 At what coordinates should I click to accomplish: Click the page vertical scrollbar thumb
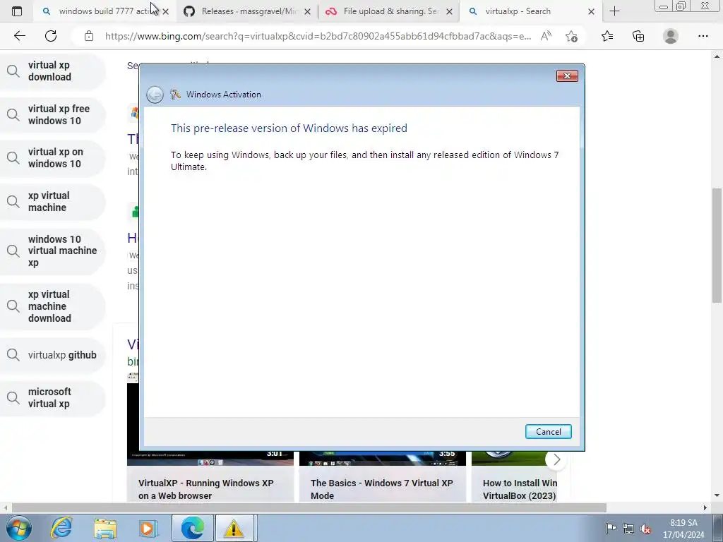(717, 245)
